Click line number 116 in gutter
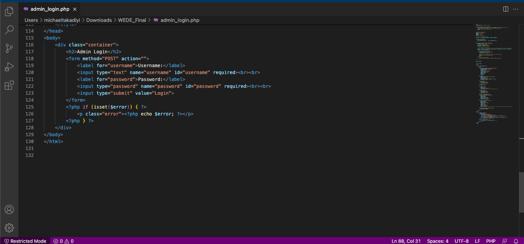Image resolution: width=524 pixels, height=244 pixels. click(x=29, y=45)
